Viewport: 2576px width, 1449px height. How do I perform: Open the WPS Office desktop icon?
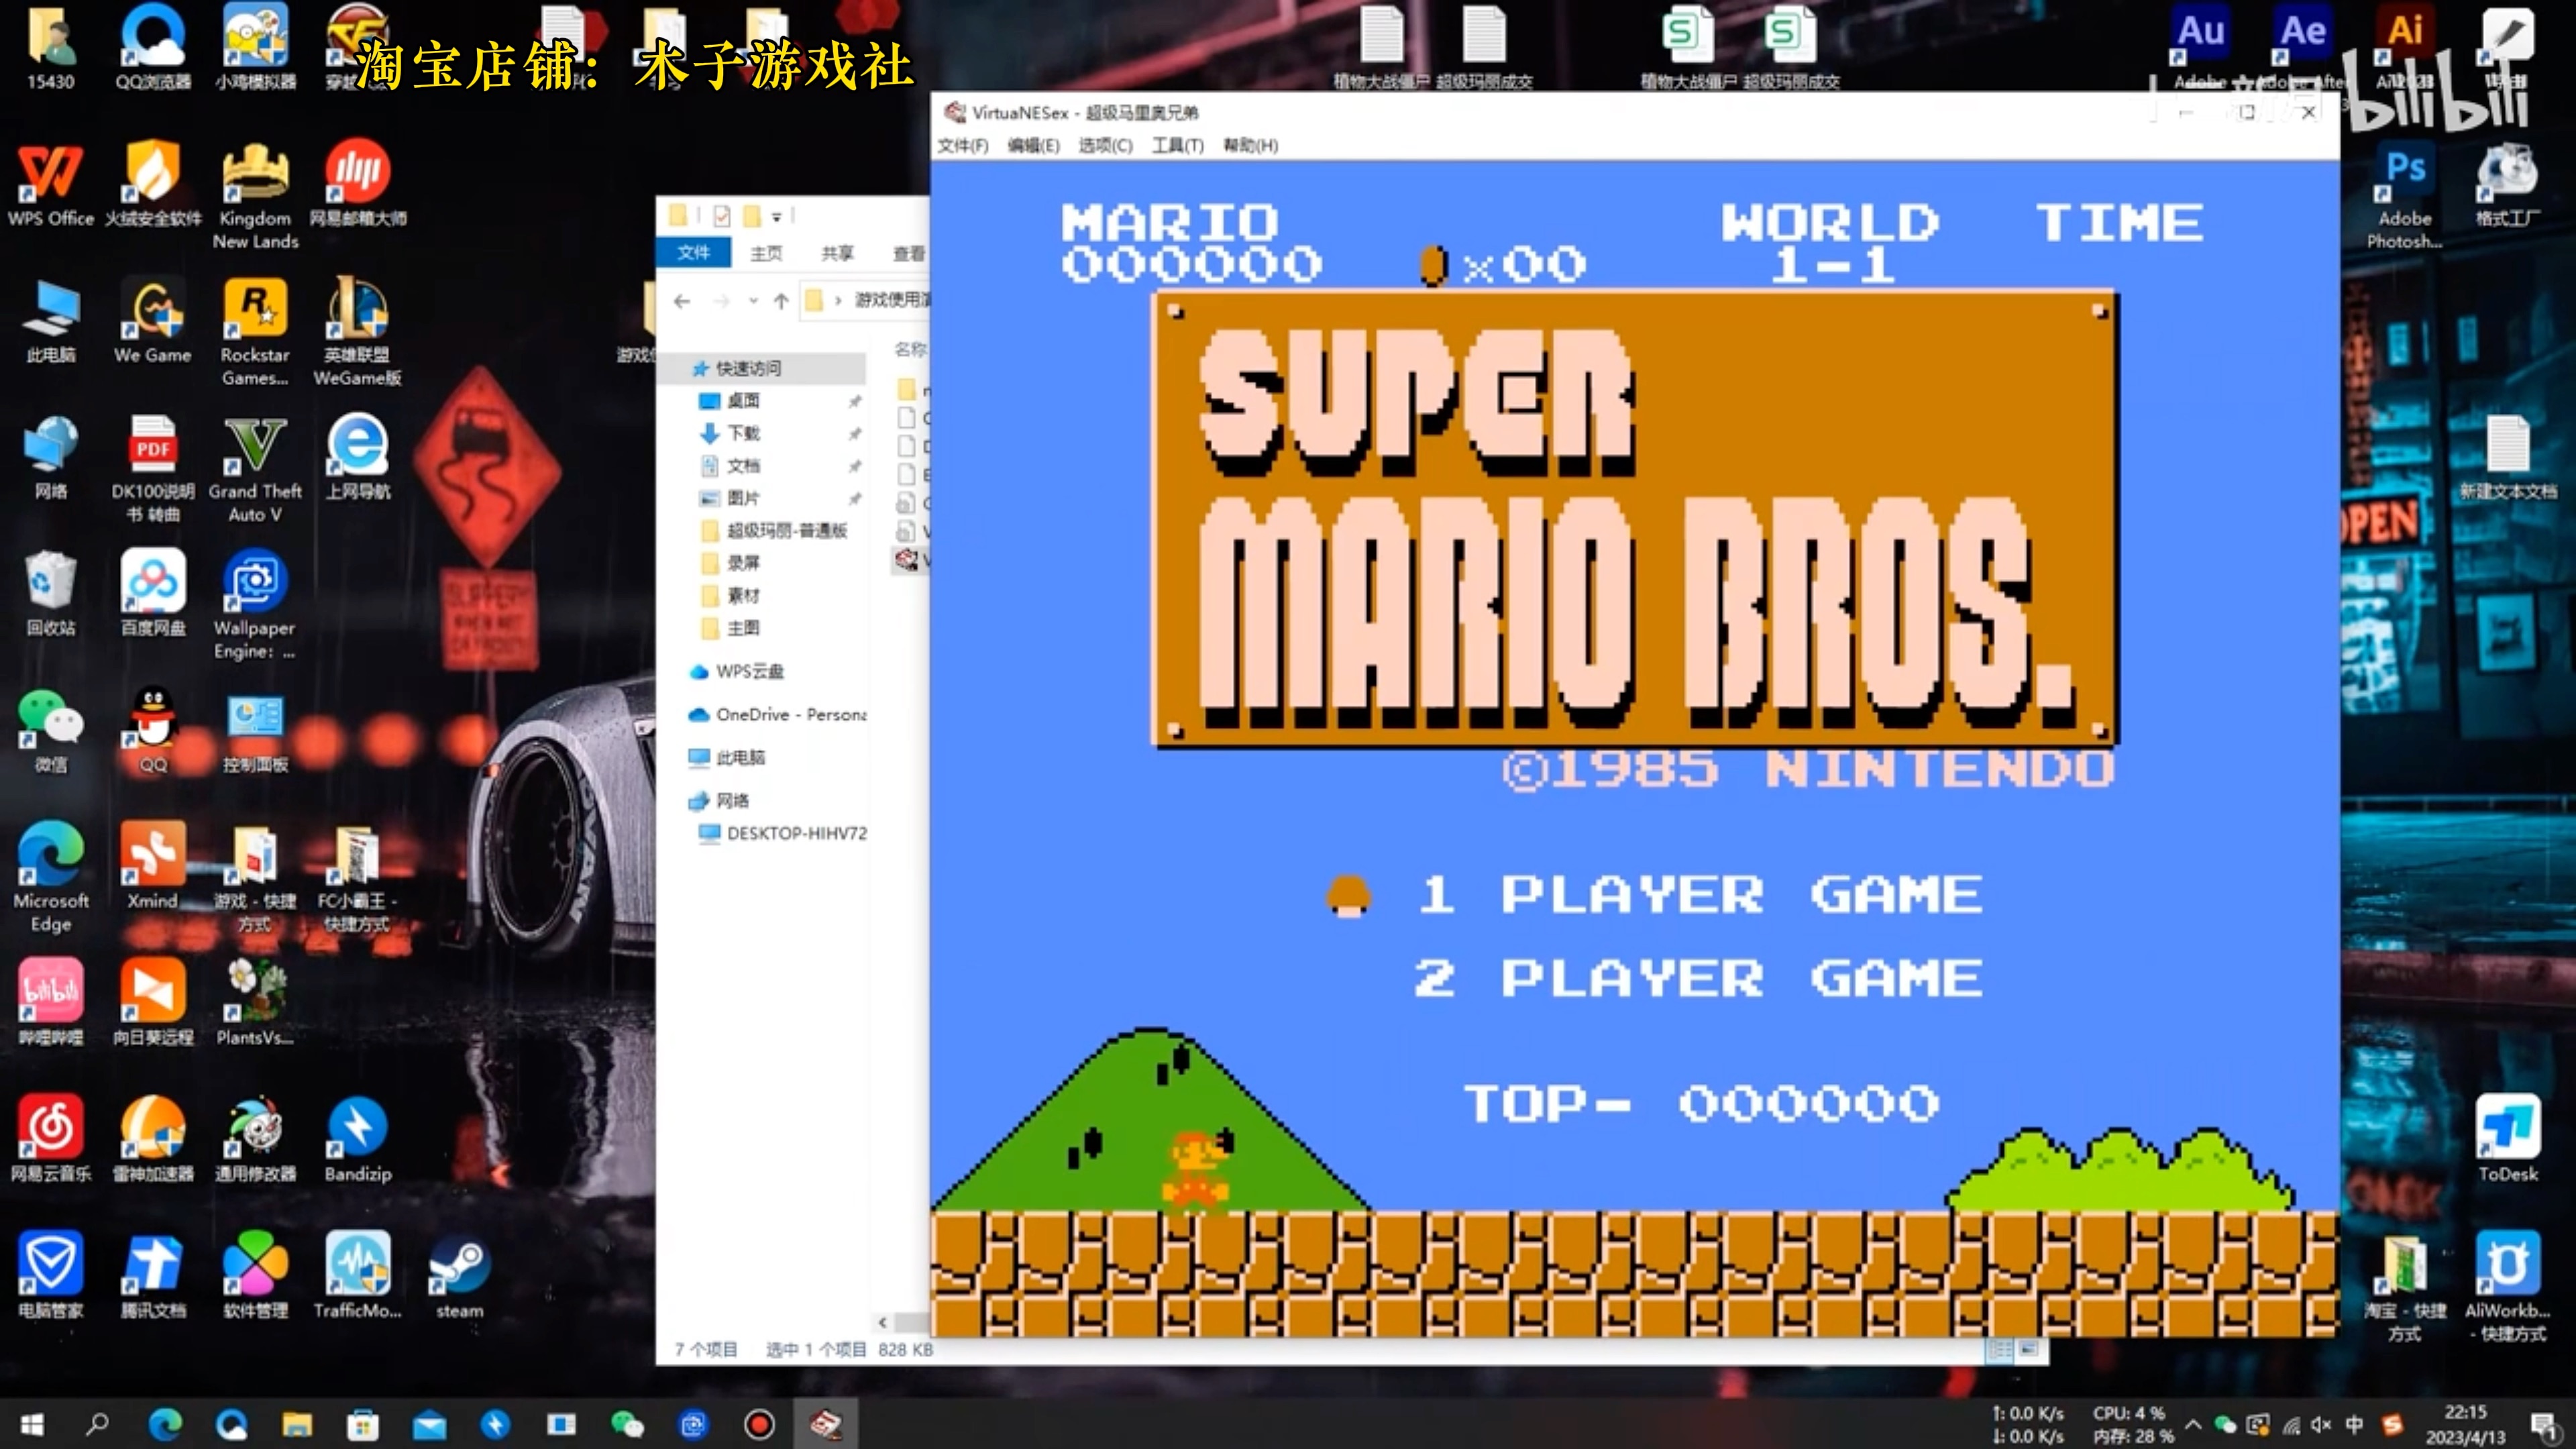pos(51,184)
